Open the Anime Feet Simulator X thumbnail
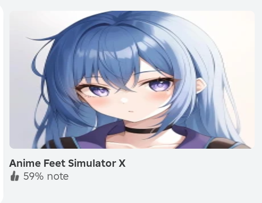 click(x=132, y=80)
